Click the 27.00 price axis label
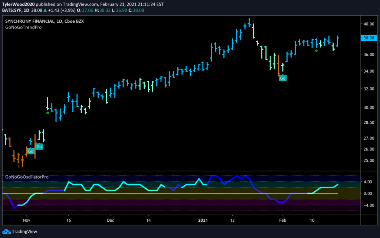Image resolution: width=380 pixels, height=238 pixels. pos(368,138)
